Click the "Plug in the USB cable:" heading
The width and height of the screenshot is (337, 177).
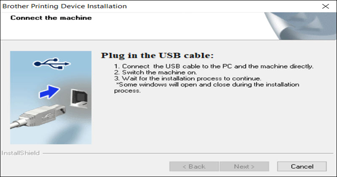point(157,56)
